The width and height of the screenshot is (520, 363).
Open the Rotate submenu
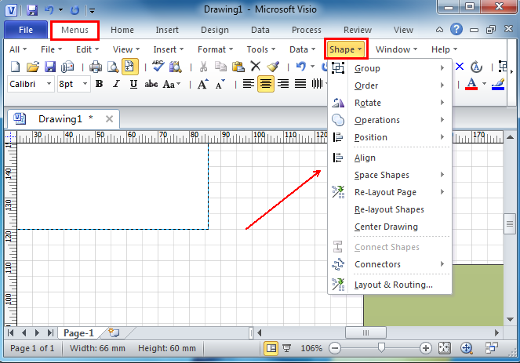(x=389, y=103)
